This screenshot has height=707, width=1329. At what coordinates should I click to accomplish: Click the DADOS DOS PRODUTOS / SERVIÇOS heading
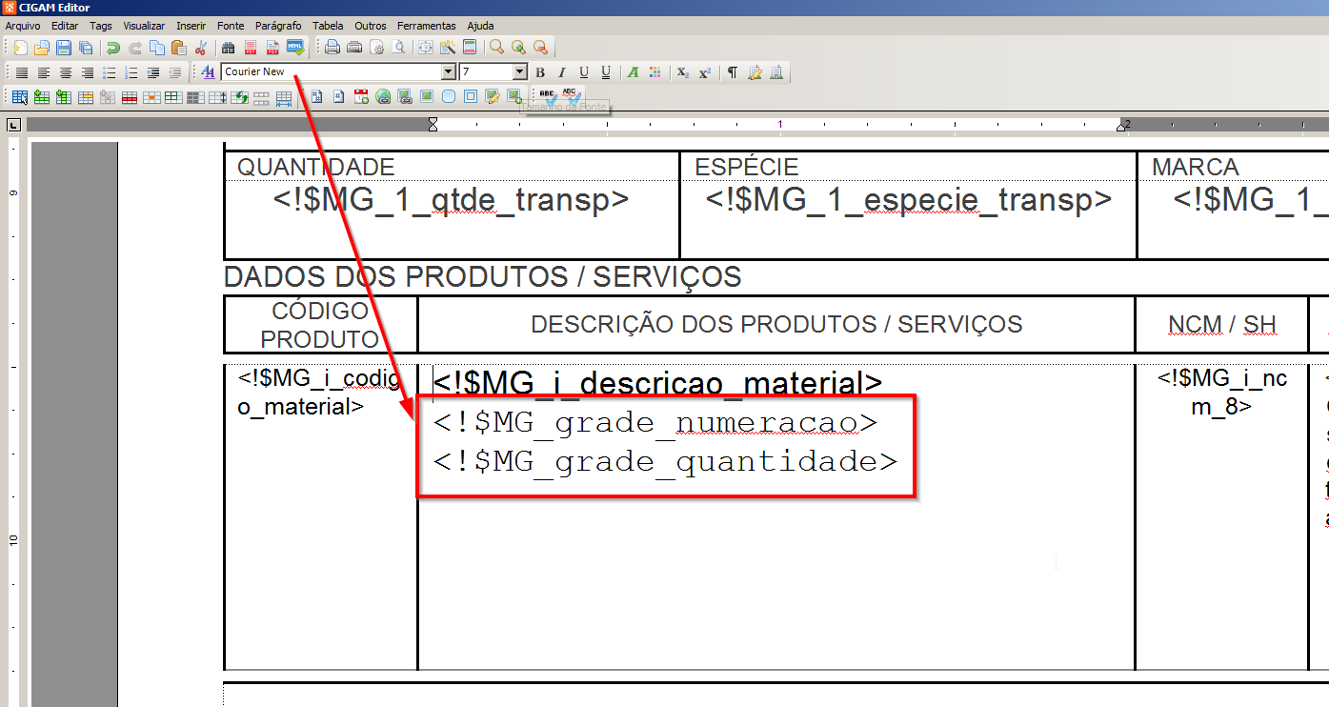(482, 277)
